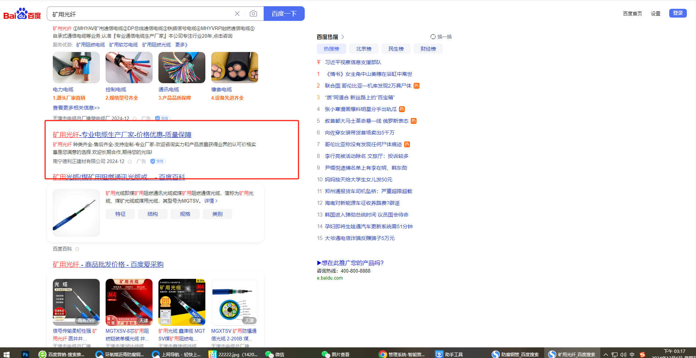696x358 pixels.
Task: Open dropdown arrow beside 天津市电缆总厂橡塑电缆厂 2024-12
Action: click(x=135, y=119)
